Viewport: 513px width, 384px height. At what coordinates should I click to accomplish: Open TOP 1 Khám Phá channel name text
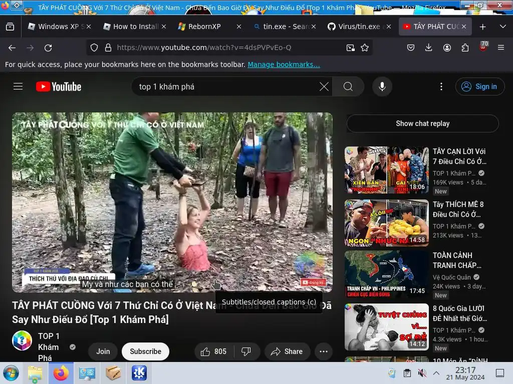point(49,347)
